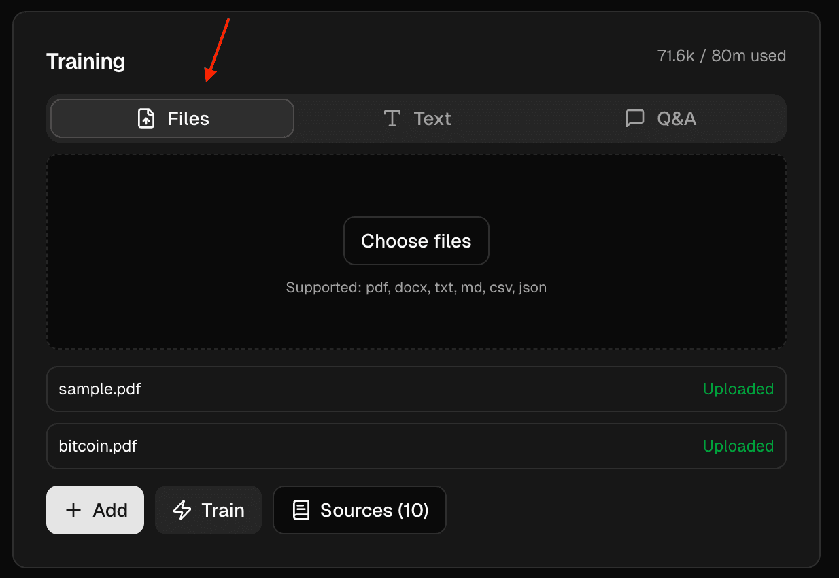Click the lightning bolt icon on Train

pyautogui.click(x=182, y=511)
